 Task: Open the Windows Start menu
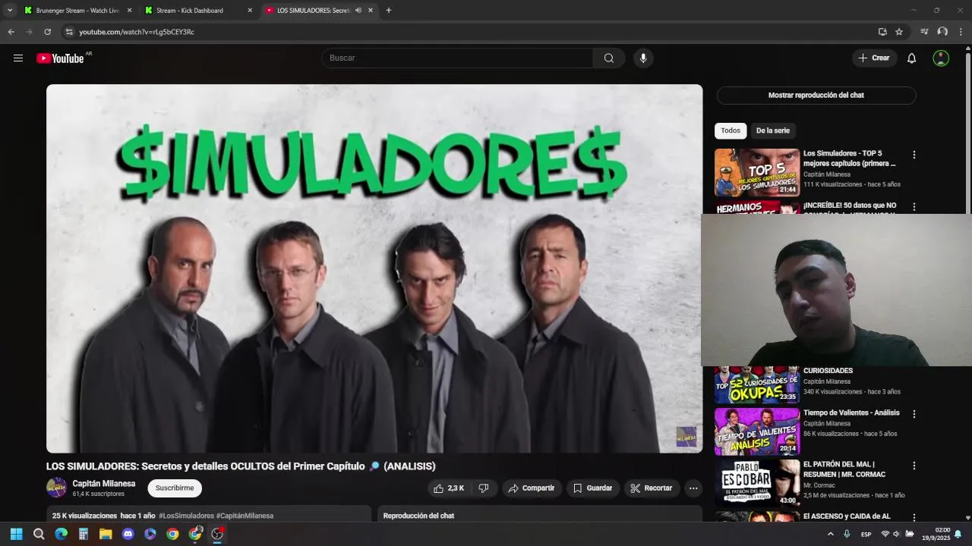click(16, 534)
